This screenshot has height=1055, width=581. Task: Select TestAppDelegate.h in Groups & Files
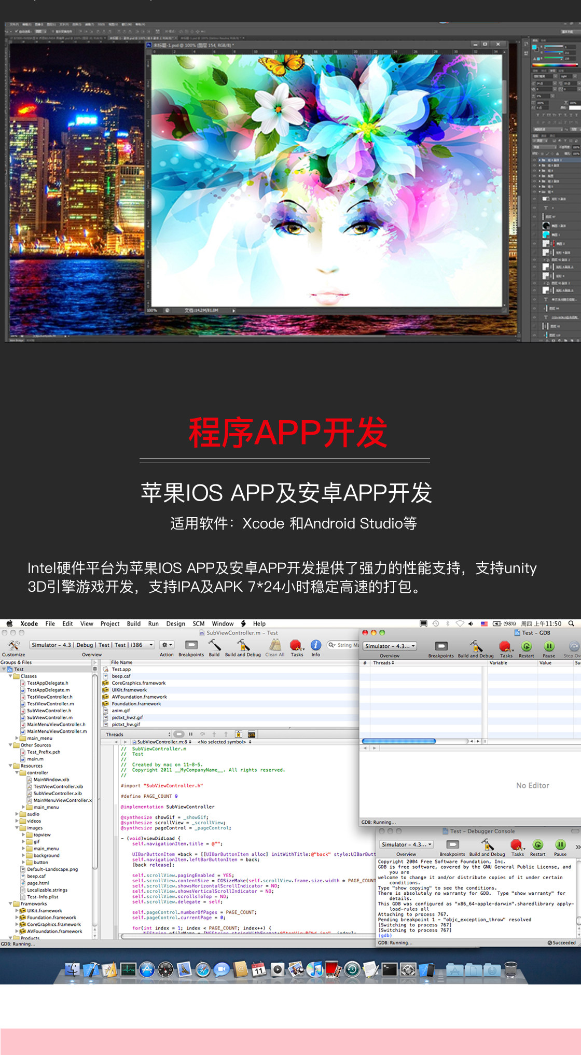48,683
